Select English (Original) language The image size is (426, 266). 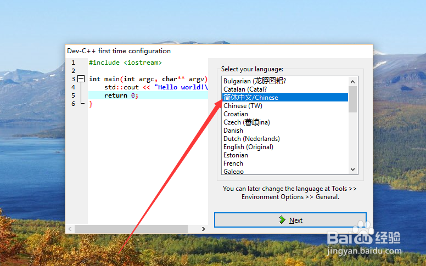pyautogui.click(x=285, y=147)
